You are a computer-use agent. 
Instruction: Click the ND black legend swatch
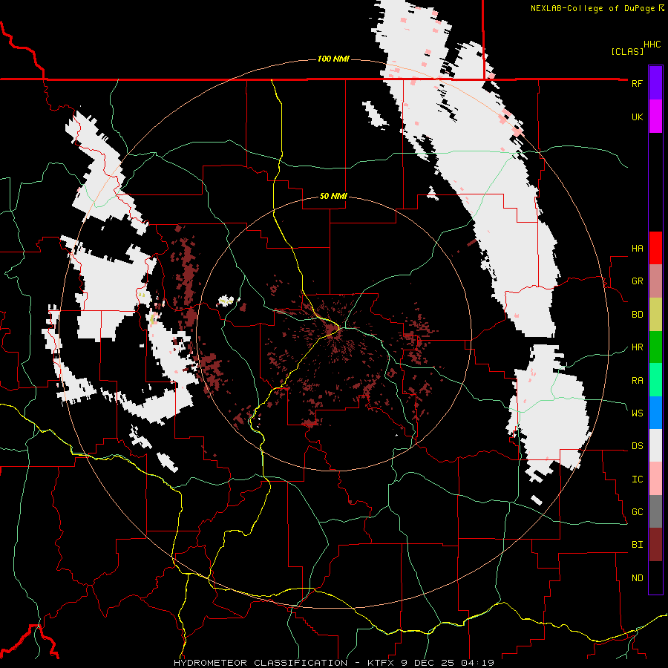pyautogui.click(x=655, y=577)
